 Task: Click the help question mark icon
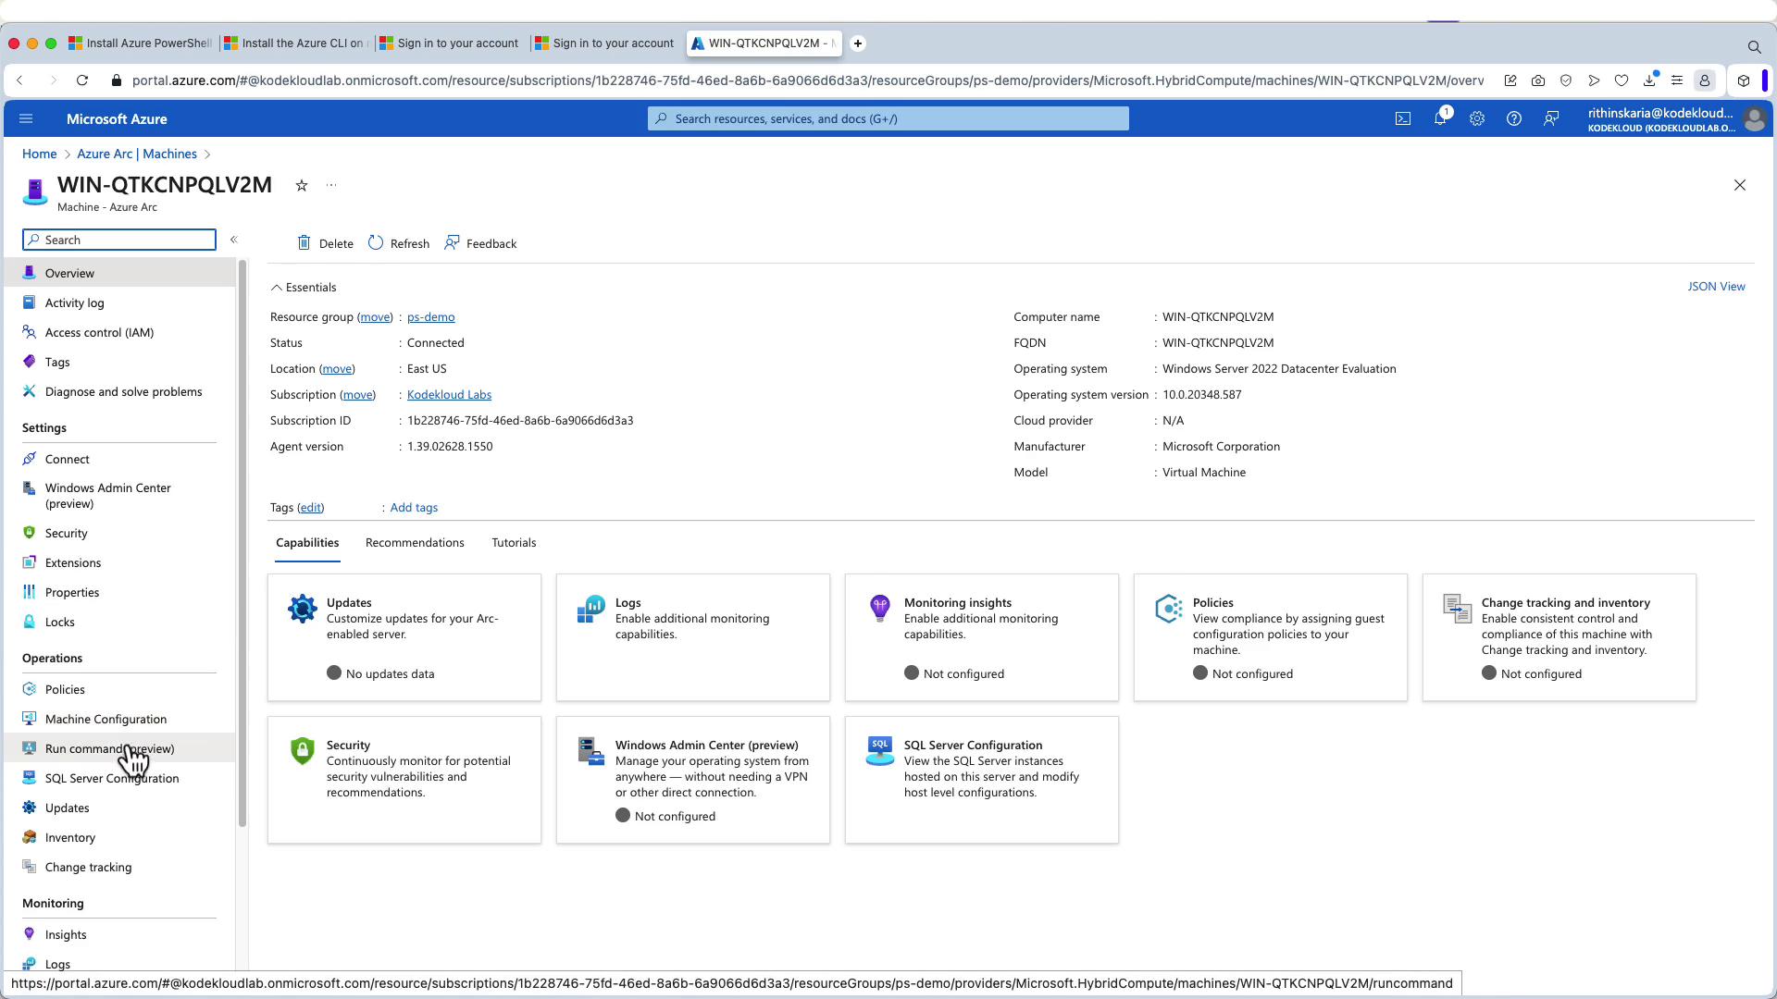click(1514, 118)
